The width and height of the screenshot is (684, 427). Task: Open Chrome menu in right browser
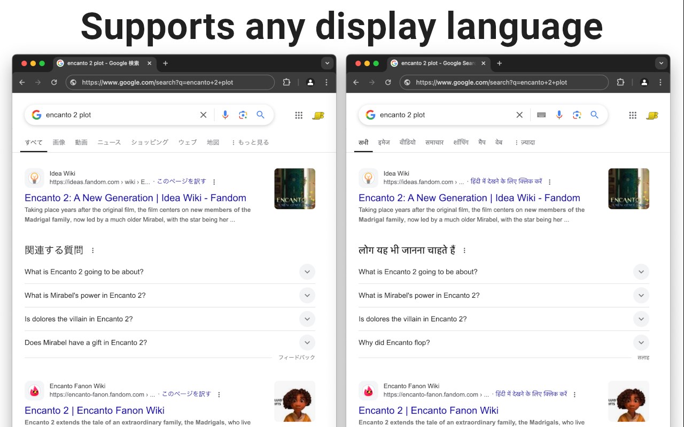point(660,82)
